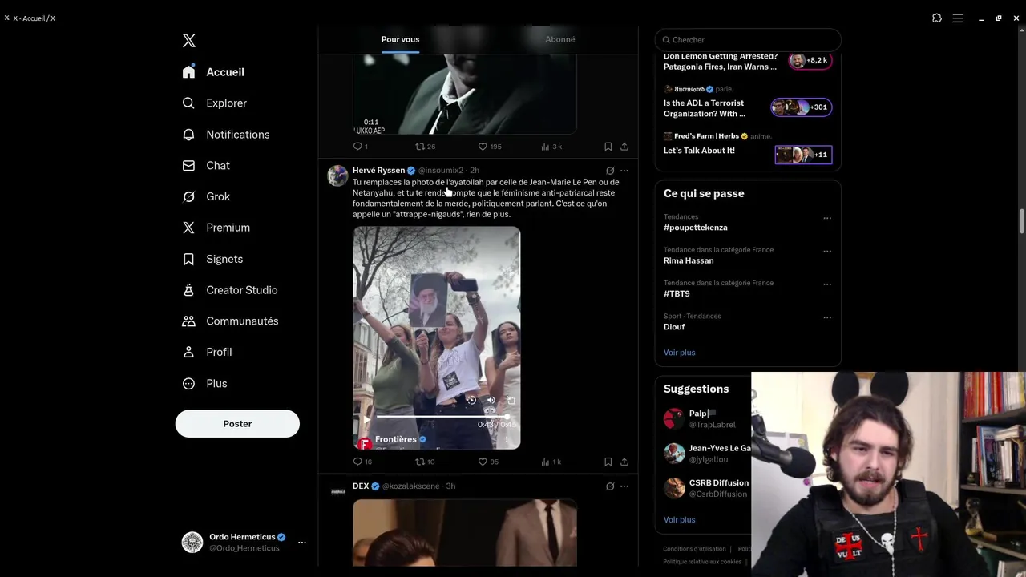Open Profil page
The image size is (1026, 577).
coord(207,352)
